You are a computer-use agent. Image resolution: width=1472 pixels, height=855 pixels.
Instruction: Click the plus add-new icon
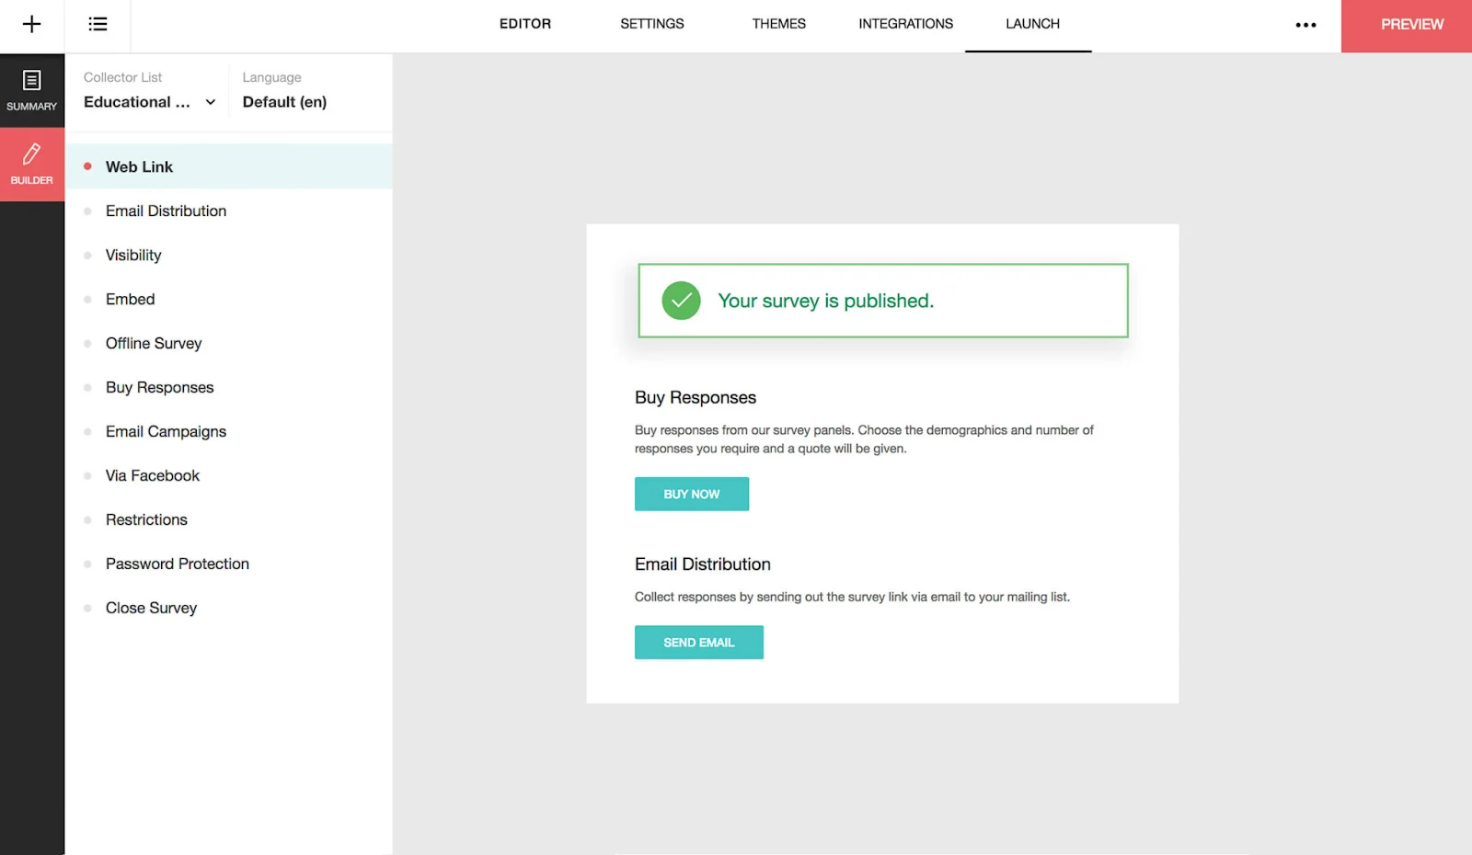(31, 25)
